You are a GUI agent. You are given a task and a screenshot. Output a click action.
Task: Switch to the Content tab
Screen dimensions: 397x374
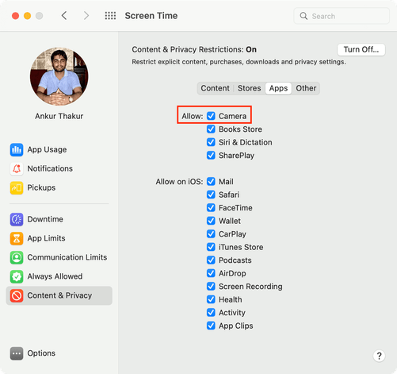[215, 88]
